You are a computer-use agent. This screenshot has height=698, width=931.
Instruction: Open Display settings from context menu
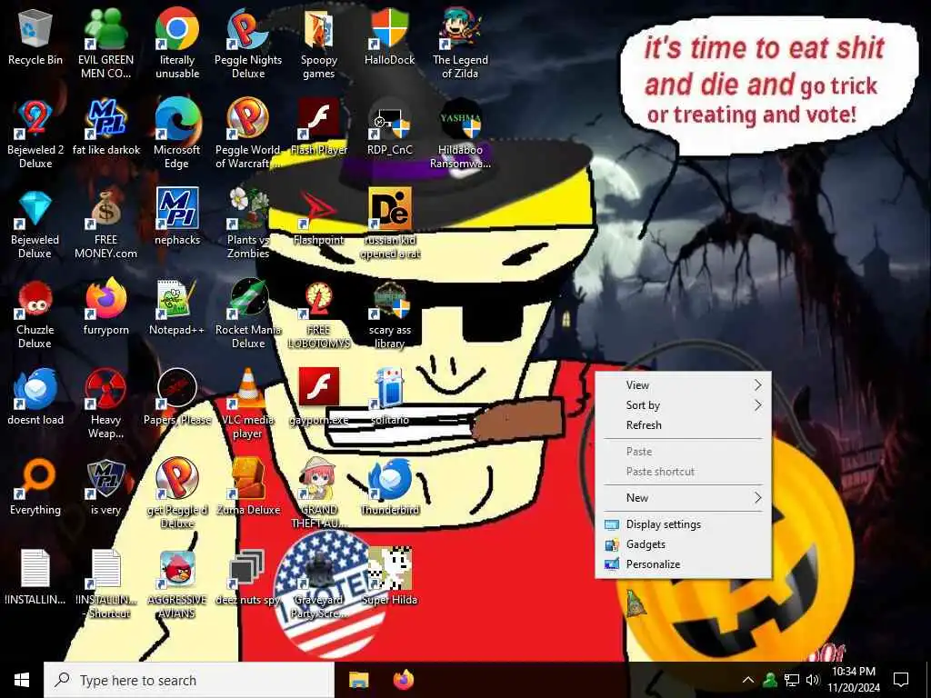tap(684, 524)
